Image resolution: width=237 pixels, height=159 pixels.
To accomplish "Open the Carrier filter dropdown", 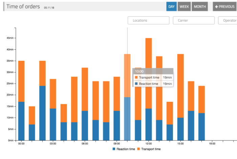I will (194, 20).
